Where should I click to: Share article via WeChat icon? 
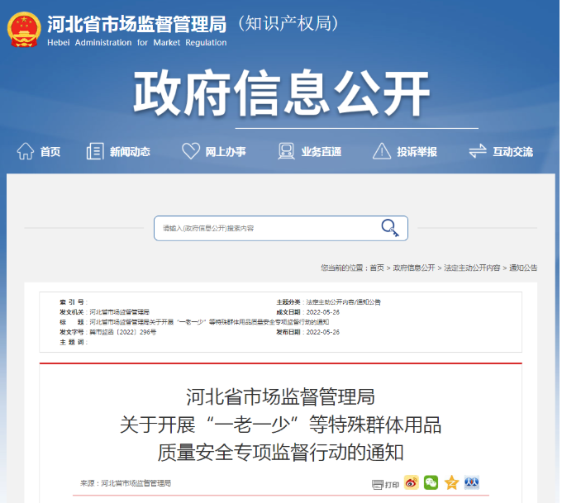(x=431, y=482)
